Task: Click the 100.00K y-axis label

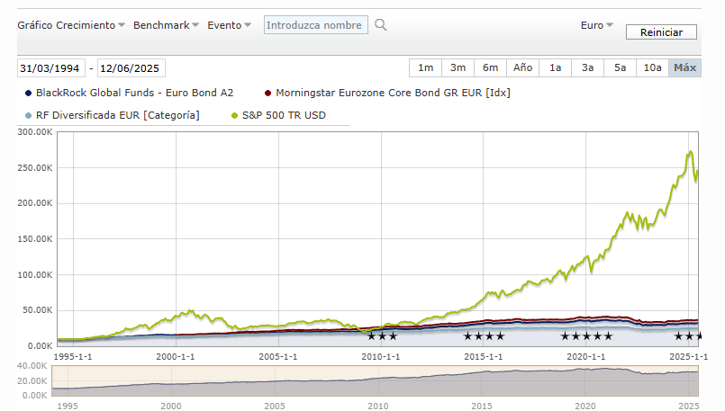Action: point(35,275)
